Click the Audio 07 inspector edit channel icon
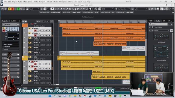175x98 pixels. tap(18, 24)
